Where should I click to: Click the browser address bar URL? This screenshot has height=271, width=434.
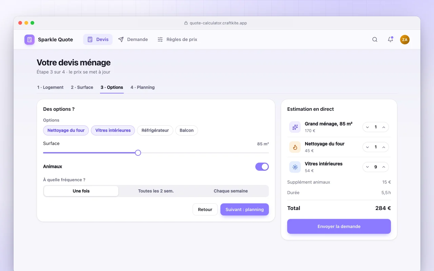click(x=218, y=23)
